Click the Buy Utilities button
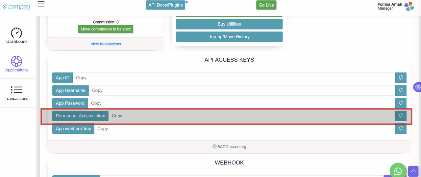 (x=229, y=24)
